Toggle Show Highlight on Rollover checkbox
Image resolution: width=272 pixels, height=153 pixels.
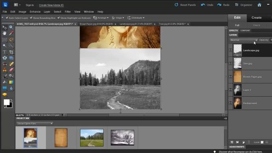click(x=59, y=18)
